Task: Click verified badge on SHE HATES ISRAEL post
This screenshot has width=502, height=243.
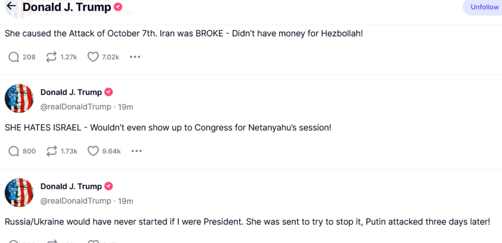Action: [109, 92]
